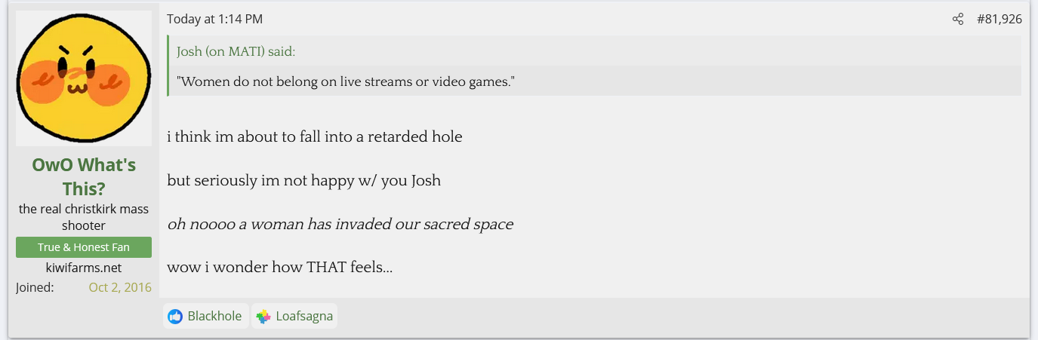Click the Today at 1:14 PM timestamp
Screen dimensions: 1038x340
215,20
